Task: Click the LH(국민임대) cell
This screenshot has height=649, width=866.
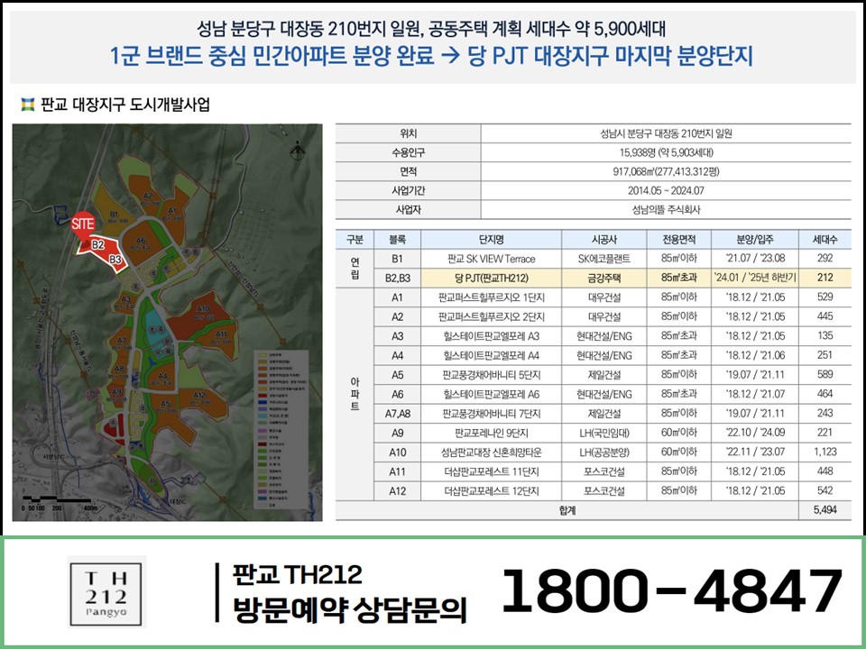Action: pyautogui.click(x=604, y=433)
